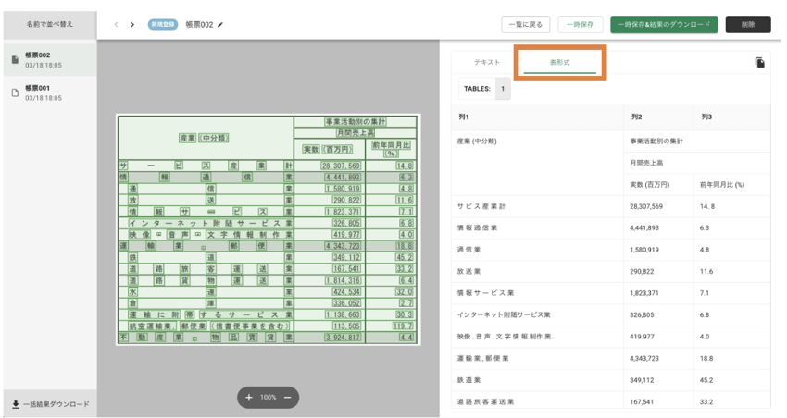
Task: Click the 28,307,569 cell in results table
Action: click(649, 206)
